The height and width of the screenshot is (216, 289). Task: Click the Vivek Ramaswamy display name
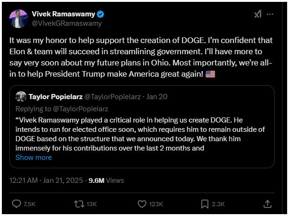(63, 14)
